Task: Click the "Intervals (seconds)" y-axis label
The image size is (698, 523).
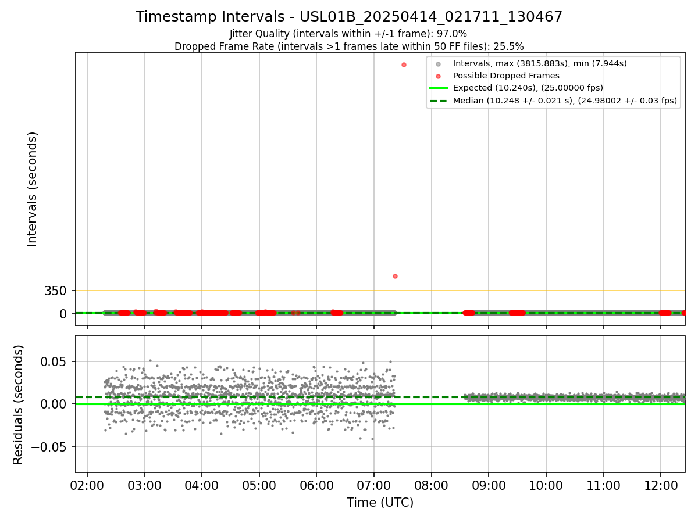Action: click(33, 189)
